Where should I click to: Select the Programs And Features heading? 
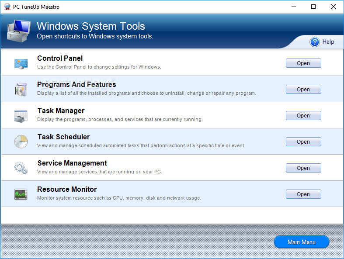pos(76,84)
